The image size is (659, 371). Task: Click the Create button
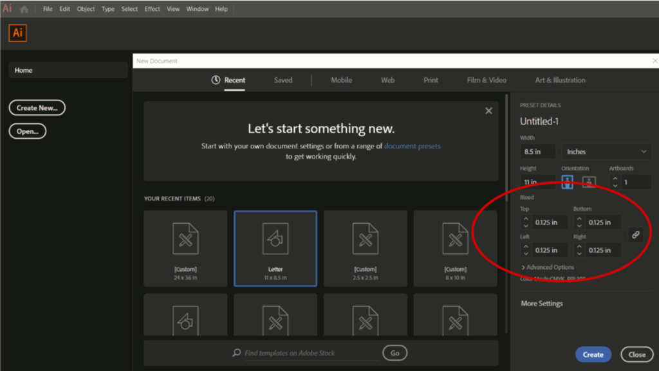[593, 354]
